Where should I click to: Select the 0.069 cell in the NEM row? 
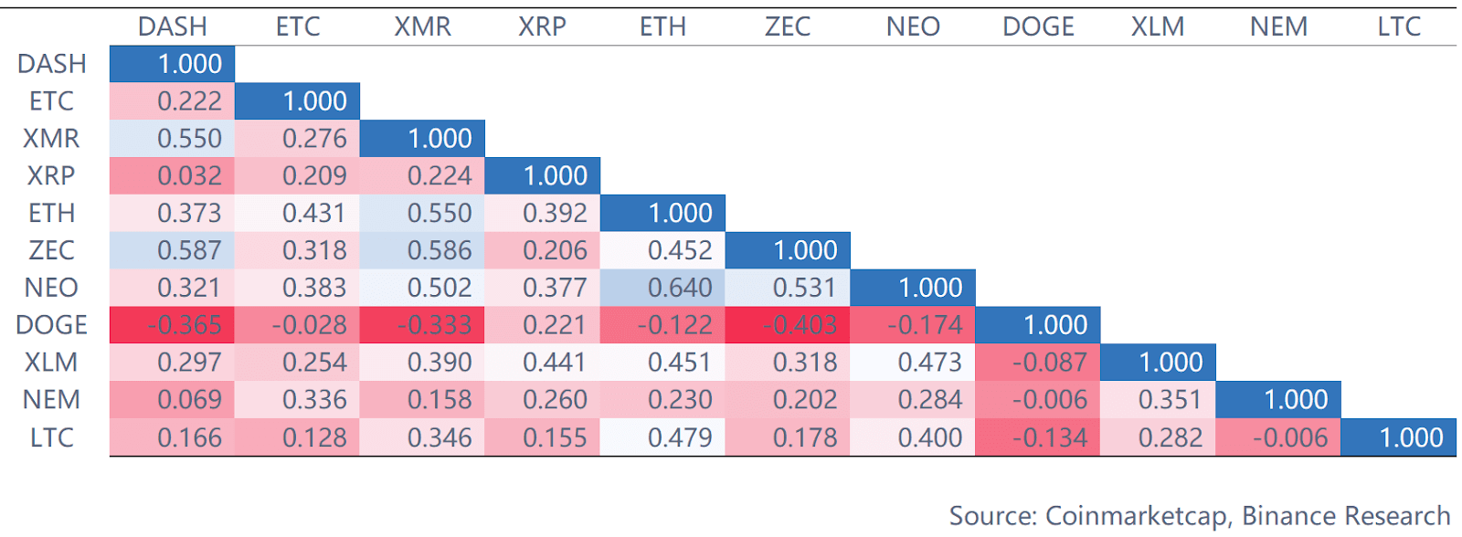(173, 400)
